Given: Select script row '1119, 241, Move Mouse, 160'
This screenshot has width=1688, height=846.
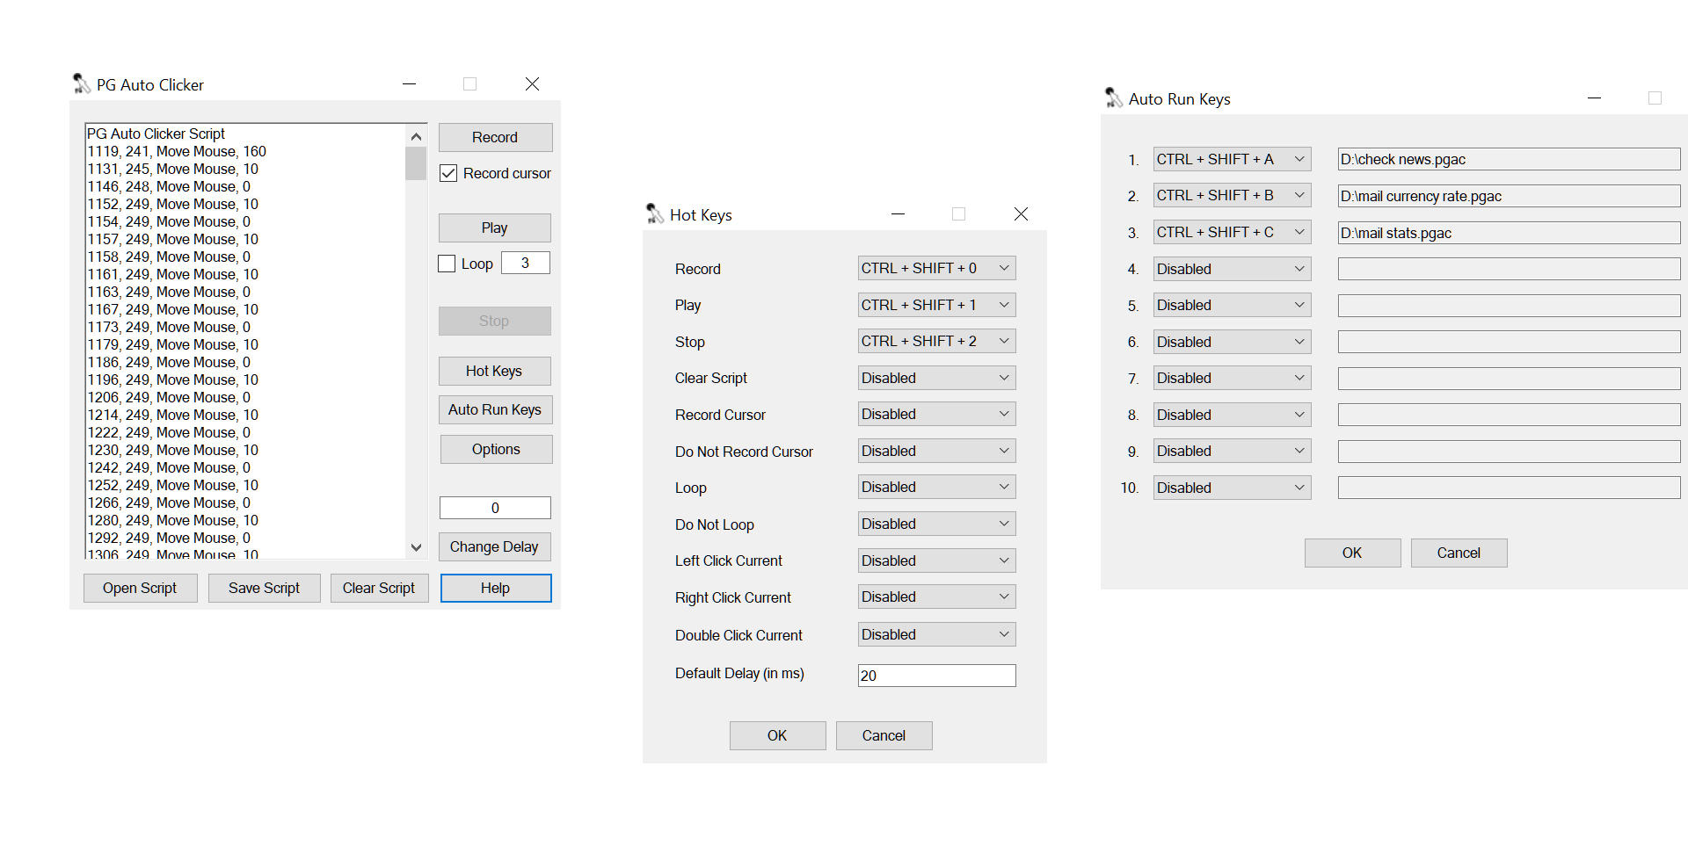Looking at the screenshot, I should click(177, 151).
